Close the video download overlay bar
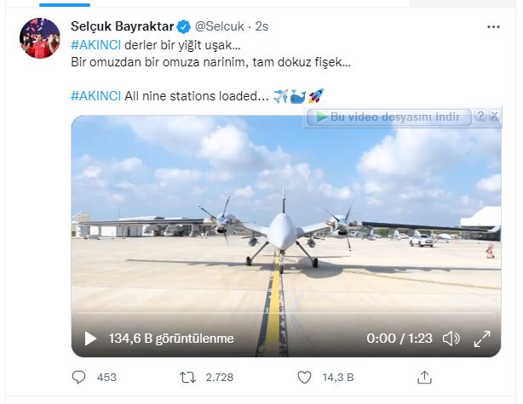This screenshot has height=404, width=523. click(x=493, y=115)
